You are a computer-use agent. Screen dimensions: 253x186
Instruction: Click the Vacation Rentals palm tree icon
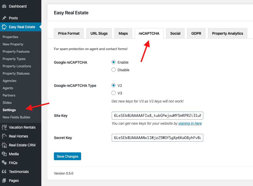click(x=4, y=127)
